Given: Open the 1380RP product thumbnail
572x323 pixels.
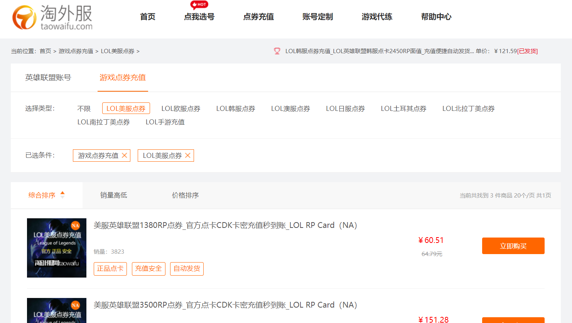Looking at the screenshot, I should click(x=57, y=248).
